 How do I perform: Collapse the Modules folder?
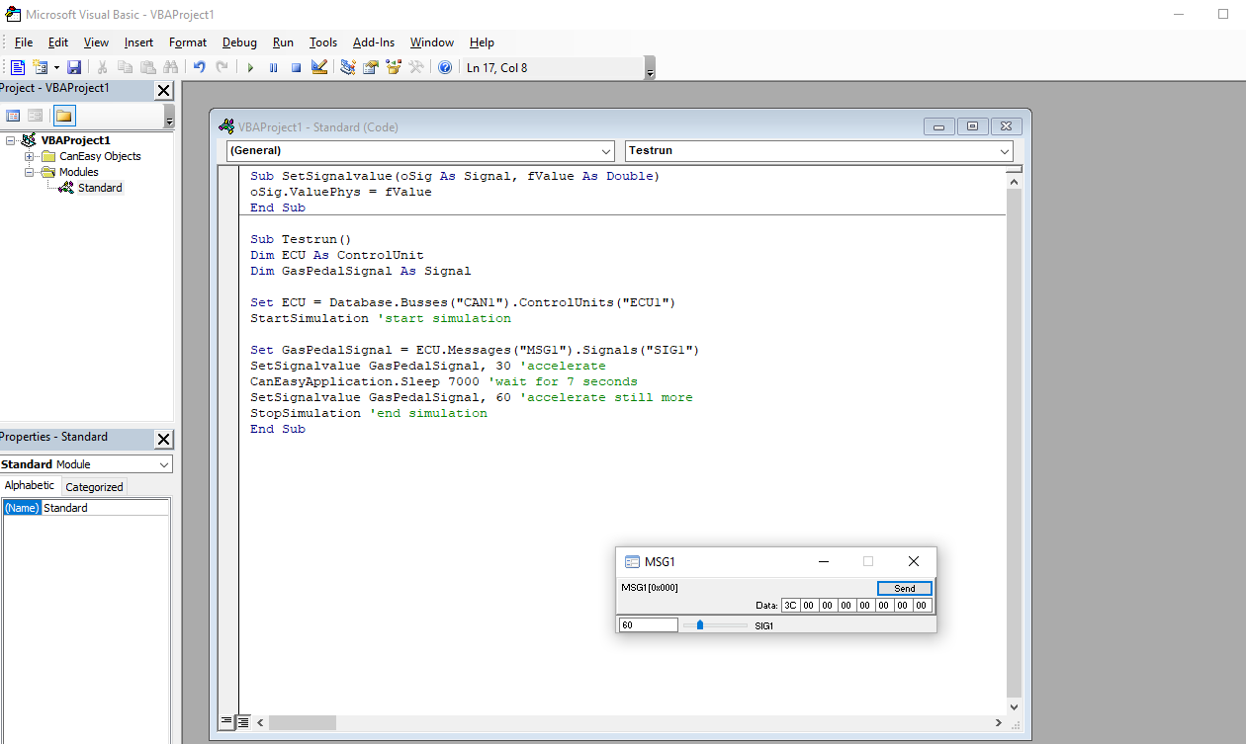point(30,172)
